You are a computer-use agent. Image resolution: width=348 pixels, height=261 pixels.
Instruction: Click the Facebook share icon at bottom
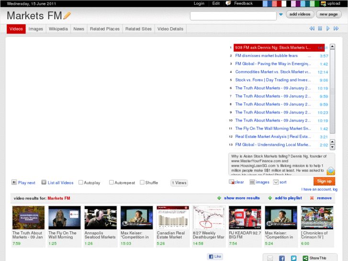click(x=281, y=258)
